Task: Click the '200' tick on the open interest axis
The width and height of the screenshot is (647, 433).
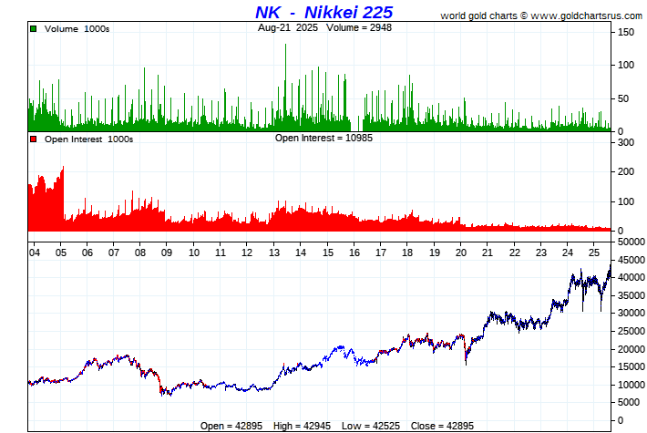Action: click(625, 171)
